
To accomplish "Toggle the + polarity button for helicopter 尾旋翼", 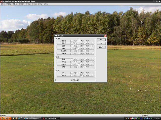I will pos(92,41).
